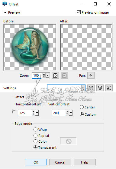This screenshot has width=116, height=169.
Task: Toggle Preview on Image checkbox
Action: coord(79,12)
